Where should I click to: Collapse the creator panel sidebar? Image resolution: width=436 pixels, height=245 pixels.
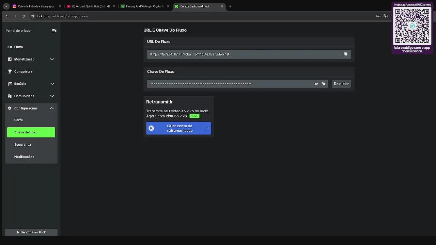click(54, 31)
